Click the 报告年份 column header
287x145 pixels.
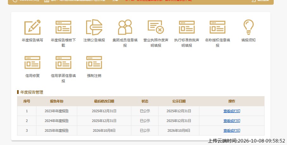pyautogui.click(x=57, y=101)
